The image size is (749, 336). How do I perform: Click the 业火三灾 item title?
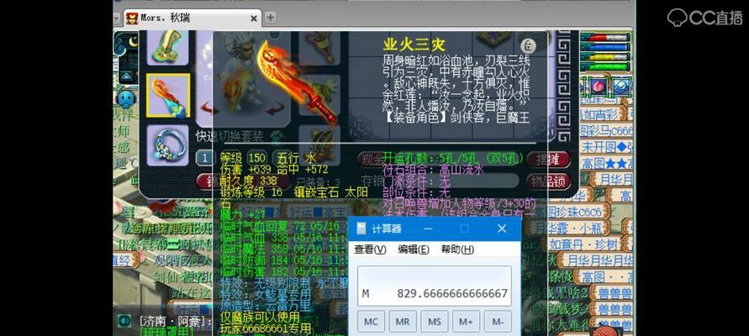[414, 45]
